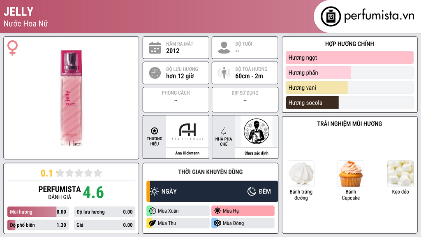Click the perfumista.vn bottle logo icon
Screen dimensions: 421x237
coord(331,16)
